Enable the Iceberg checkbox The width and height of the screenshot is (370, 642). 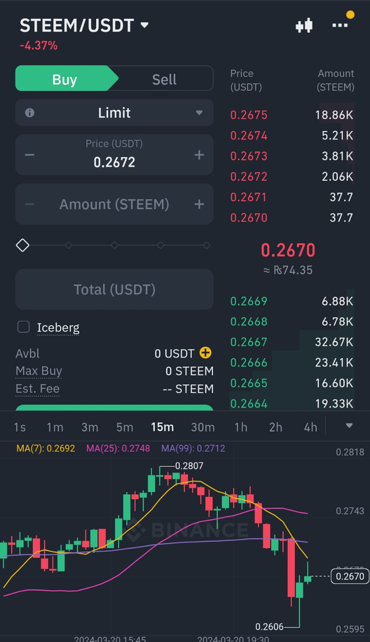24,327
